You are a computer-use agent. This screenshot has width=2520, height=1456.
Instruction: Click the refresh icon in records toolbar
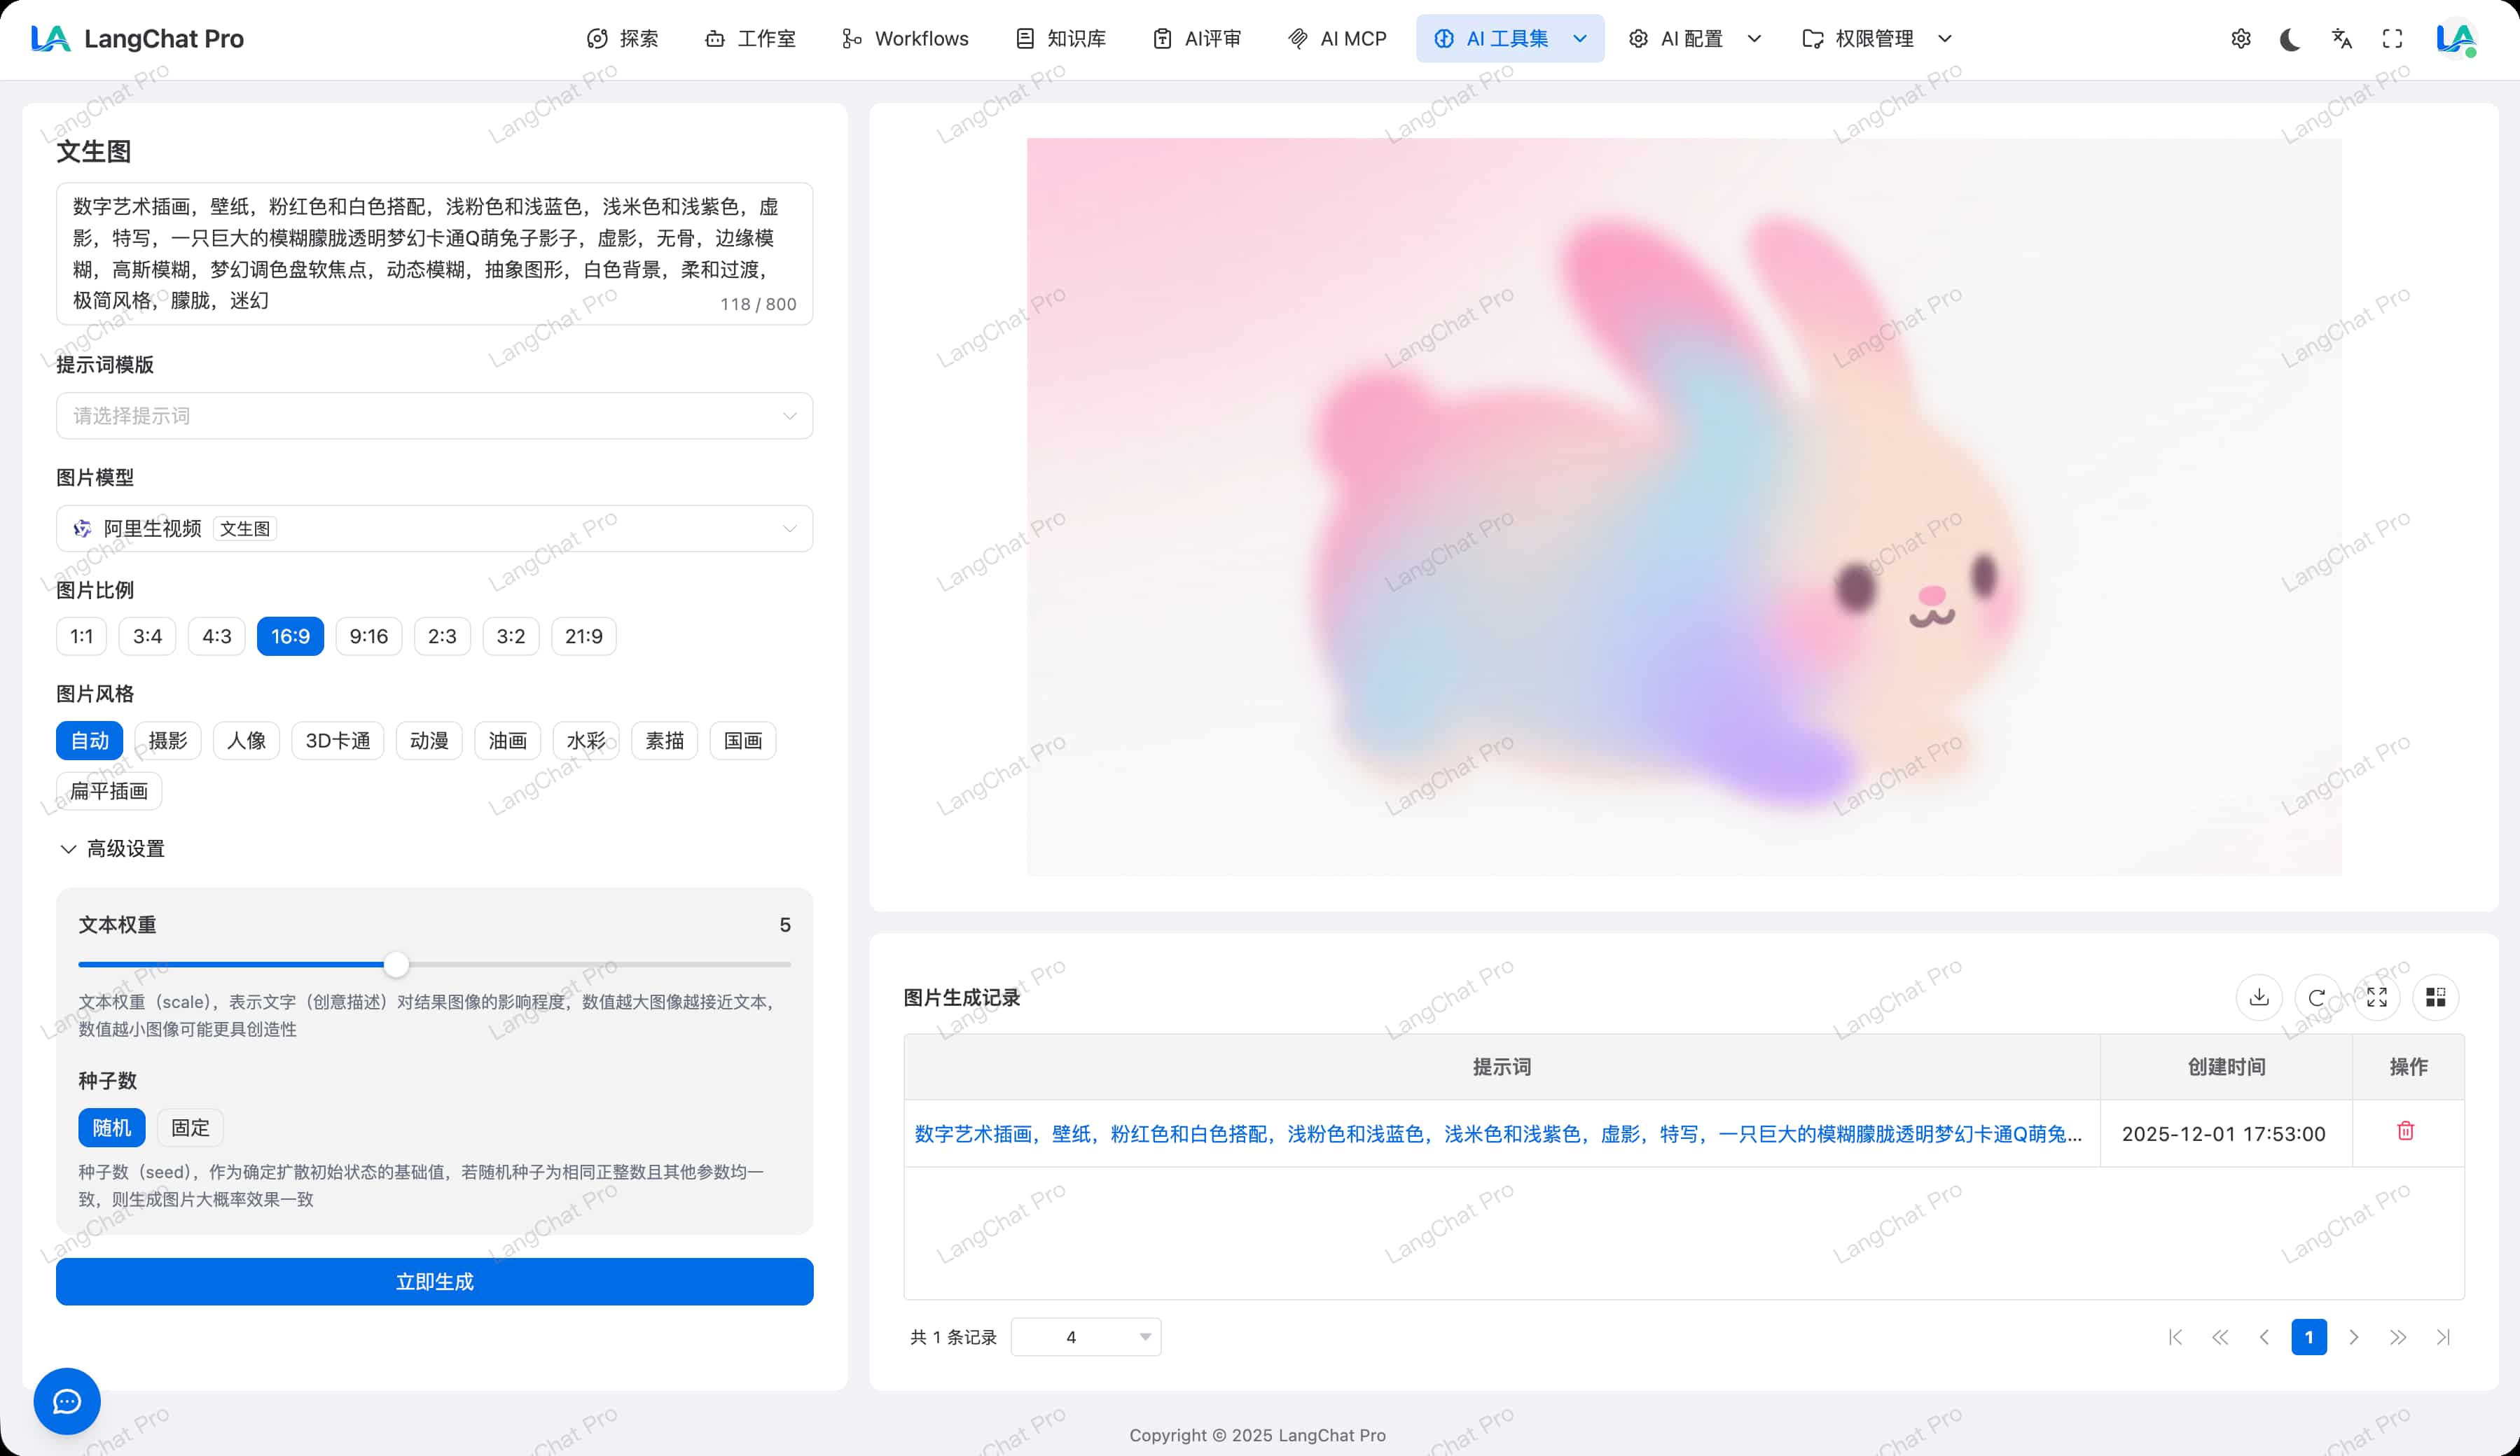pos(2316,996)
